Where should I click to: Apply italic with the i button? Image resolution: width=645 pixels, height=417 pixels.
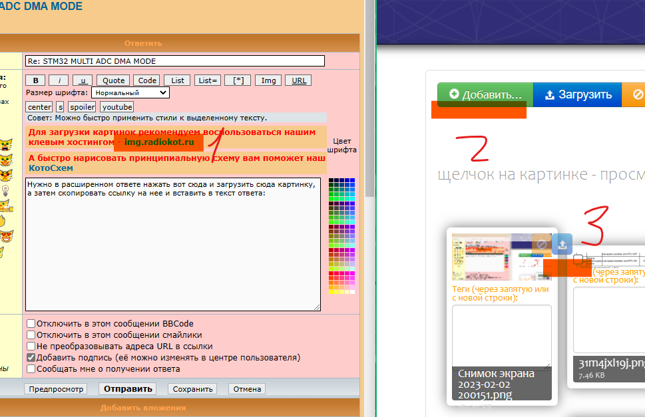[59, 80]
